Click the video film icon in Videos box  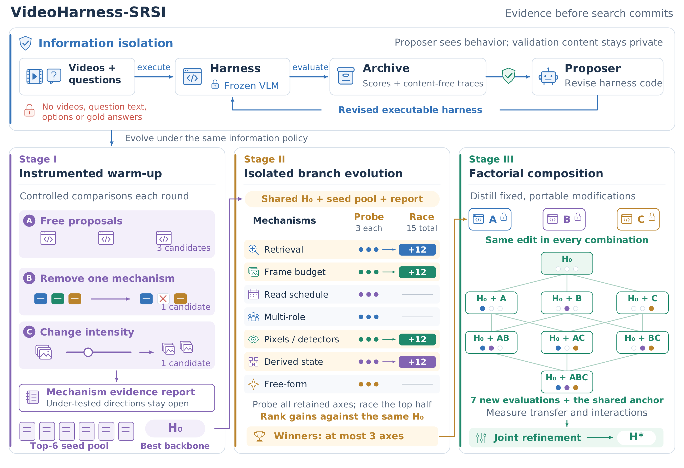[x=34, y=77]
